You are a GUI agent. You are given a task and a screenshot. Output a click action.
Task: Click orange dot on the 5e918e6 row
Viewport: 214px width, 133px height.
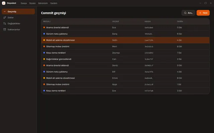pyautogui.click(x=44, y=27)
